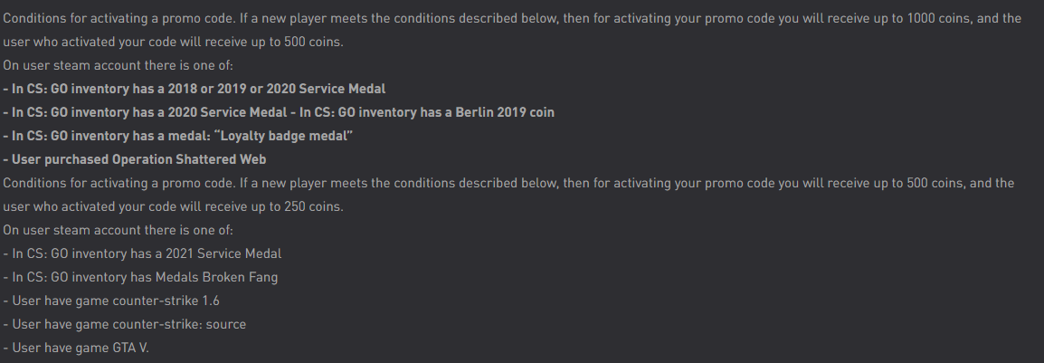Viewport: 1044px width, 363px height.
Task: Select the '2021 Service Medal' condition line
Action: click(142, 253)
